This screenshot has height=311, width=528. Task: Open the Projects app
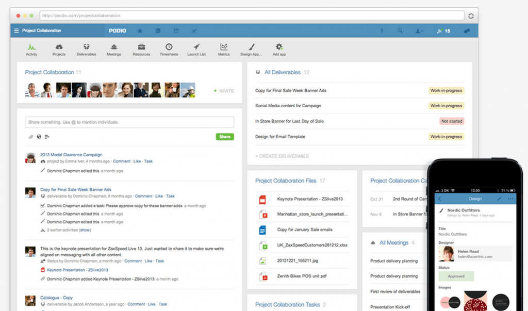(x=59, y=50)
